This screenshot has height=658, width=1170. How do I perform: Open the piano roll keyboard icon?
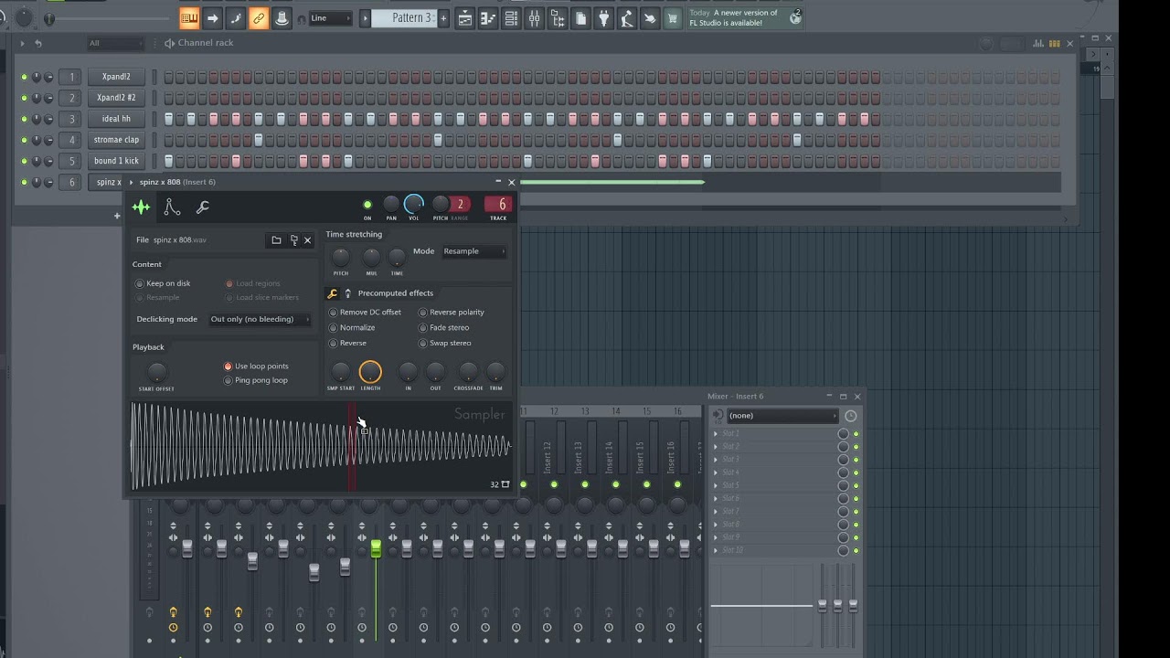point(189,18)
